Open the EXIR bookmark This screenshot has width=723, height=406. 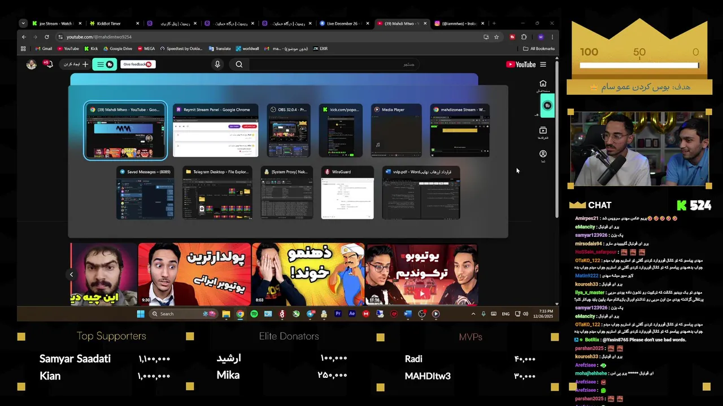[320, 48]
